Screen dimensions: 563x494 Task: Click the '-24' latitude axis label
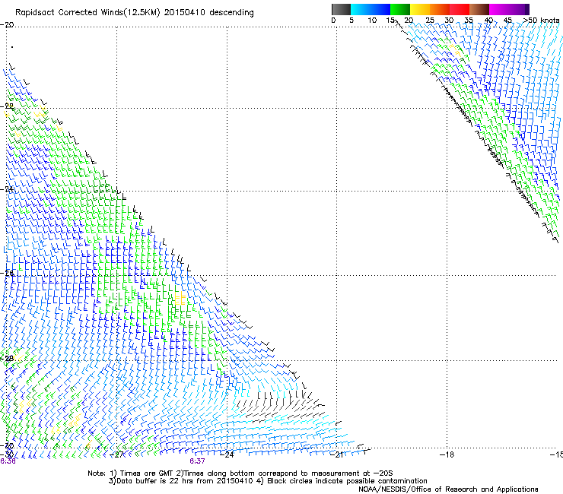[7, 189]
